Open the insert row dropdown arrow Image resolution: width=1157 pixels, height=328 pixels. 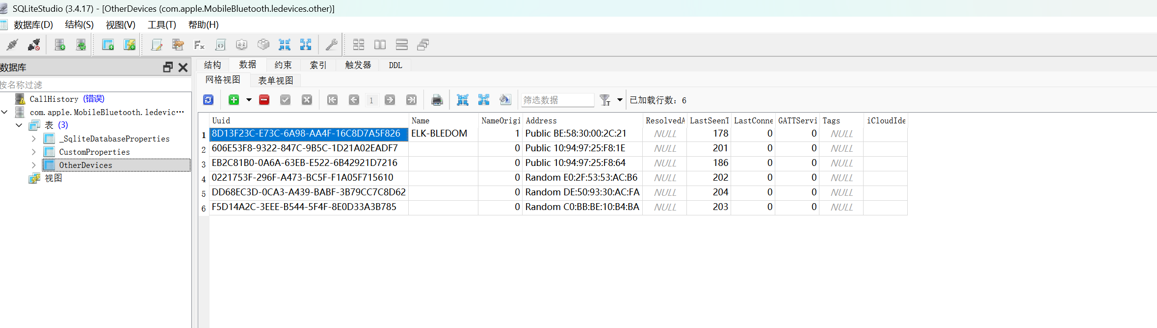249,100
